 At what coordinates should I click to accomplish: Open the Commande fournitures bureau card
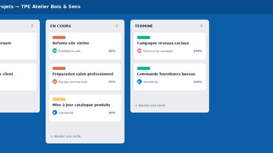(x=170, y=77)
